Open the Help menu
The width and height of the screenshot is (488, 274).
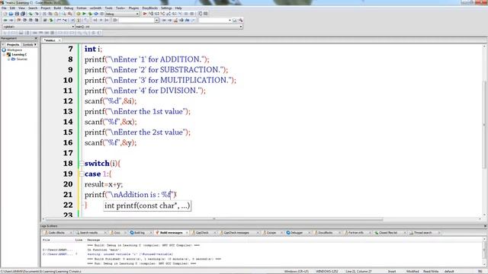(x=178, y=8)
